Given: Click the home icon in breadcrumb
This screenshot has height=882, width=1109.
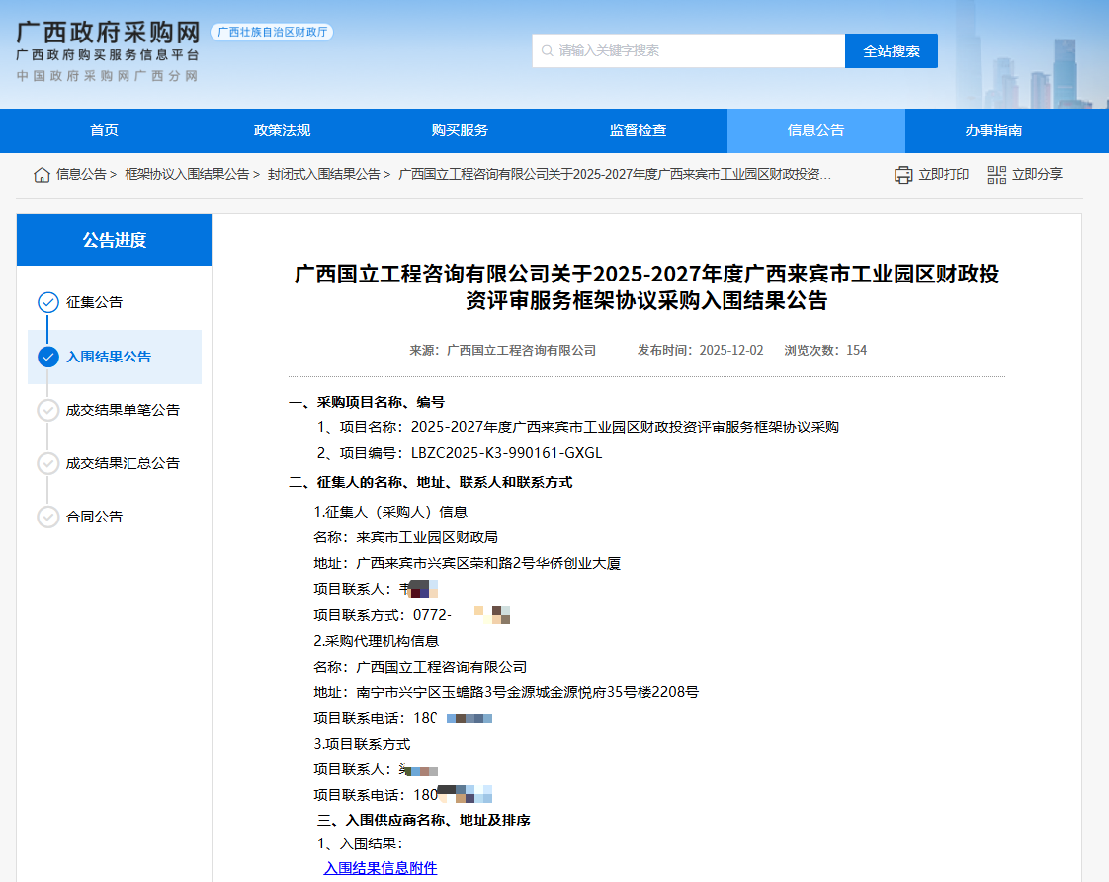Looking at the screenshot, I should pos(42,175).
